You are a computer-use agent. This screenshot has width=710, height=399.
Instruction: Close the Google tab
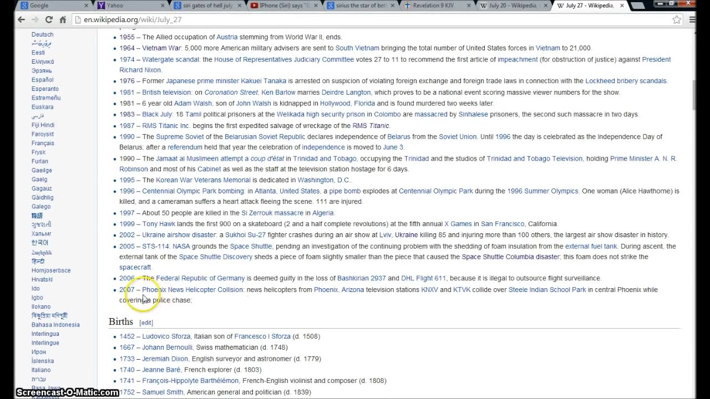click(x=87, y=6)
